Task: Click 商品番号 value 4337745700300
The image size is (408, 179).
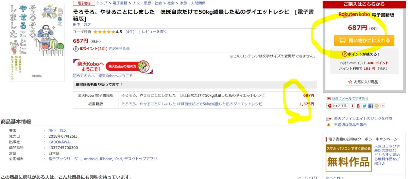Action: click(63, 148)
